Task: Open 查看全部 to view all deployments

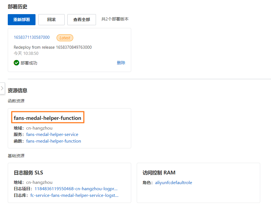Action: (x=82, y=20)
